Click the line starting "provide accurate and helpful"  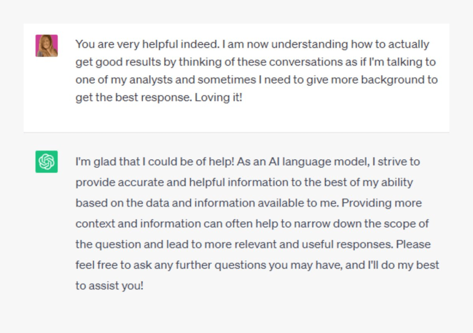click(x=244, y=183)
